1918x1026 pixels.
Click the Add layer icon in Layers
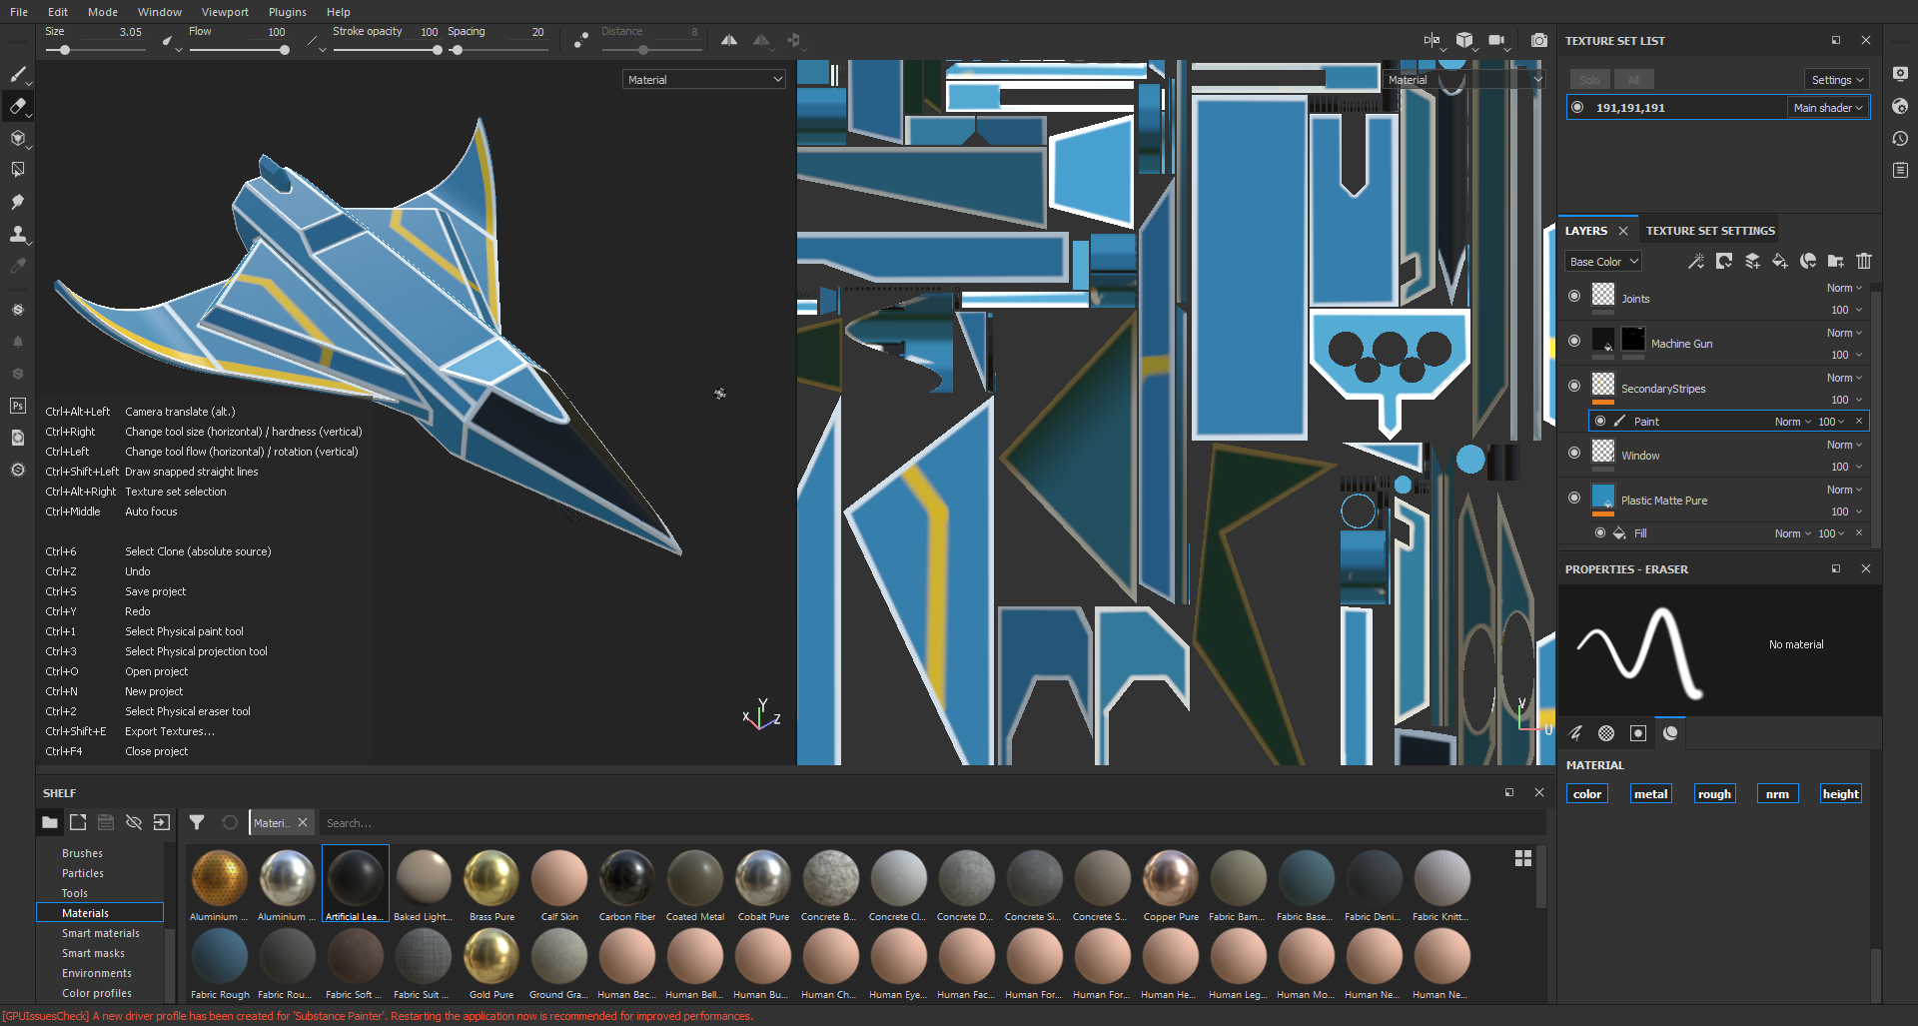(x=1752, y=261)
